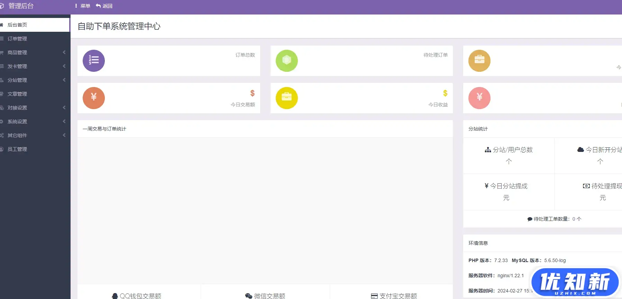Click the orange yen today's transaction icon
Screen dimensions: 622x299
coord(94,98)
